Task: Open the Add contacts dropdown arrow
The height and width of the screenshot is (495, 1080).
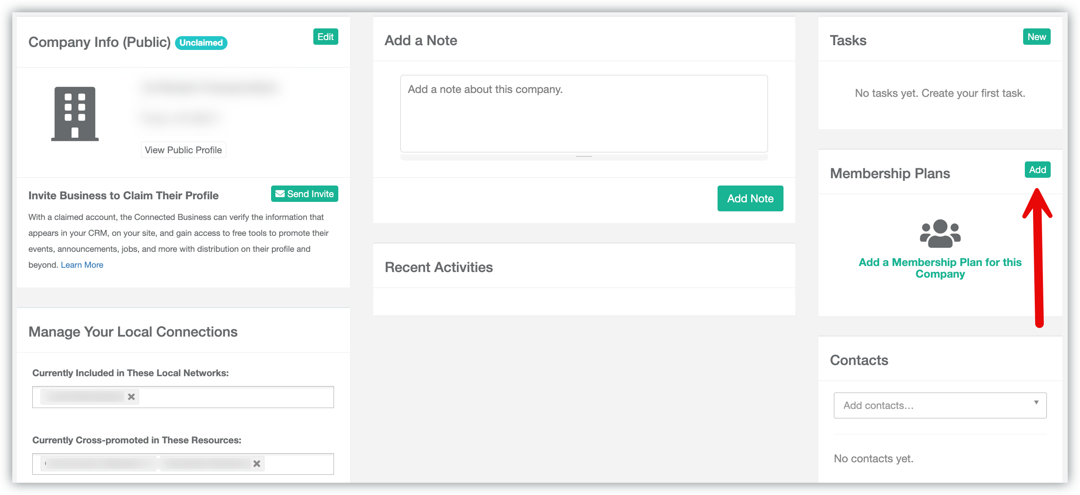Action: 1036,403
